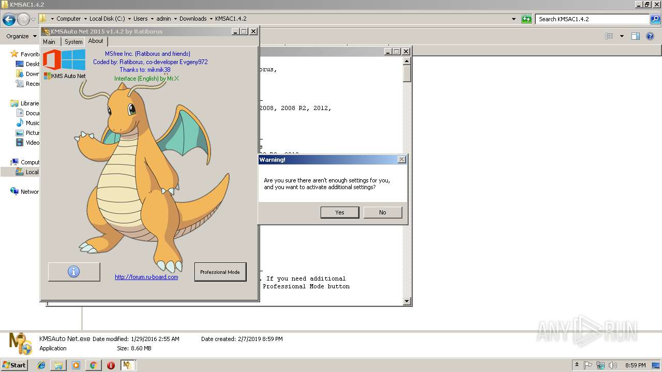This screenshot has width=662, height=372.
Task: Open the view options dropdown arrow
Action: click(x=622, y=36)
